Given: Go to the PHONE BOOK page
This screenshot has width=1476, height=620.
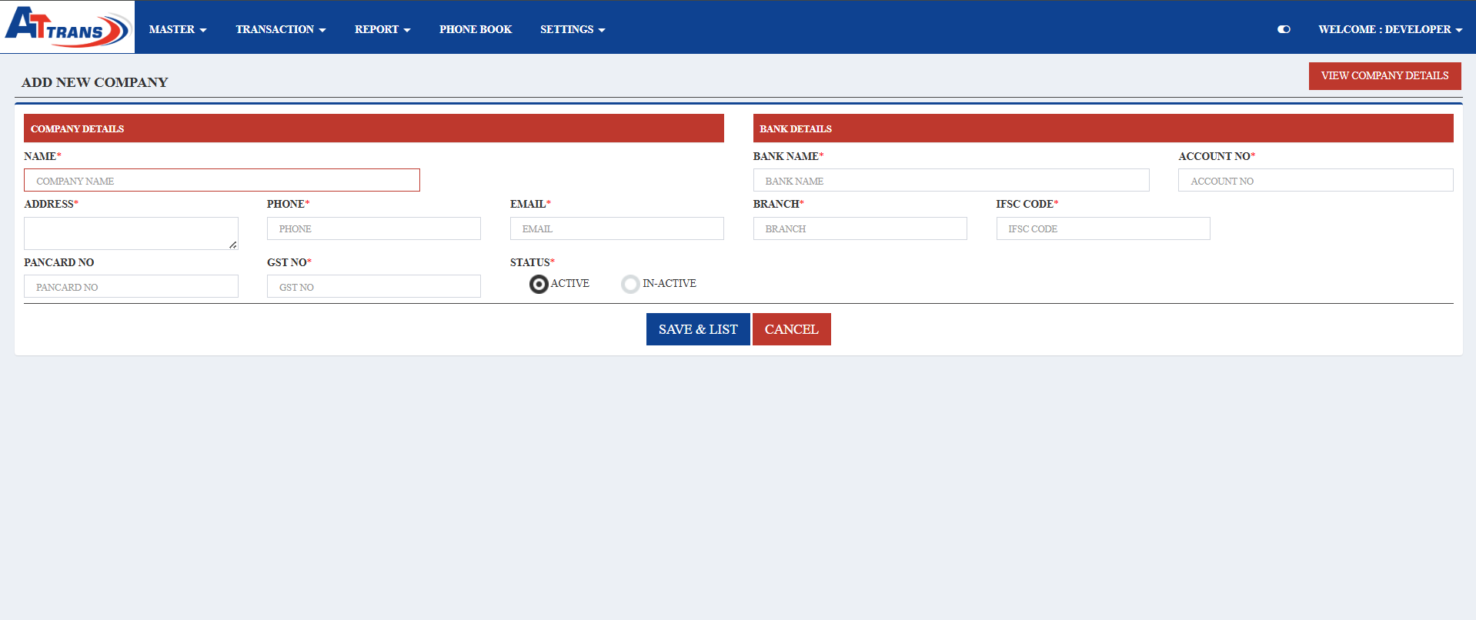Looking at the screenshot, I should coord(476,29).
